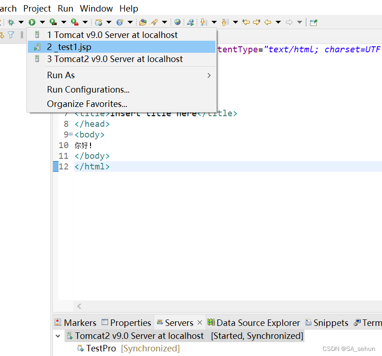Collapse the Tomcat2 v9.0 server tree node

click(58, 336)
